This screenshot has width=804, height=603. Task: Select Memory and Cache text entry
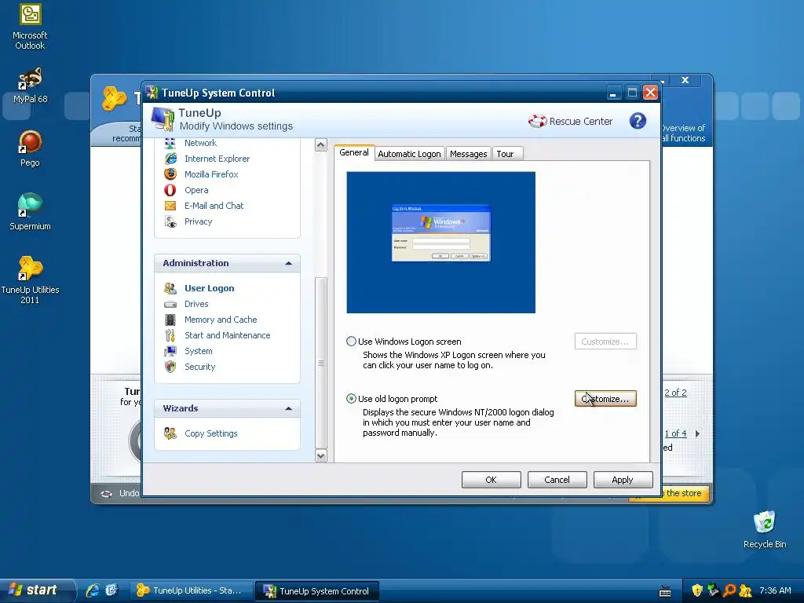coord(221,320)
